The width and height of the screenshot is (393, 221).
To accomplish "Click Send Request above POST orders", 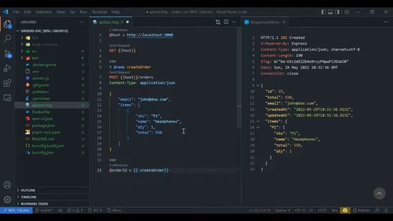I will pyautogui.click(x=119, y=72).
